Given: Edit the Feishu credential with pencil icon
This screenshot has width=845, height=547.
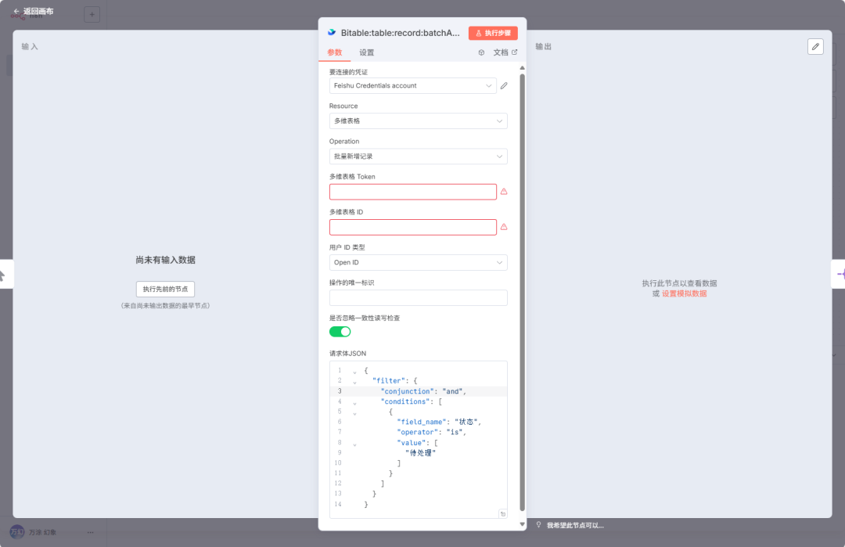Looking at the screenshot, I should (x=504, y=85).
